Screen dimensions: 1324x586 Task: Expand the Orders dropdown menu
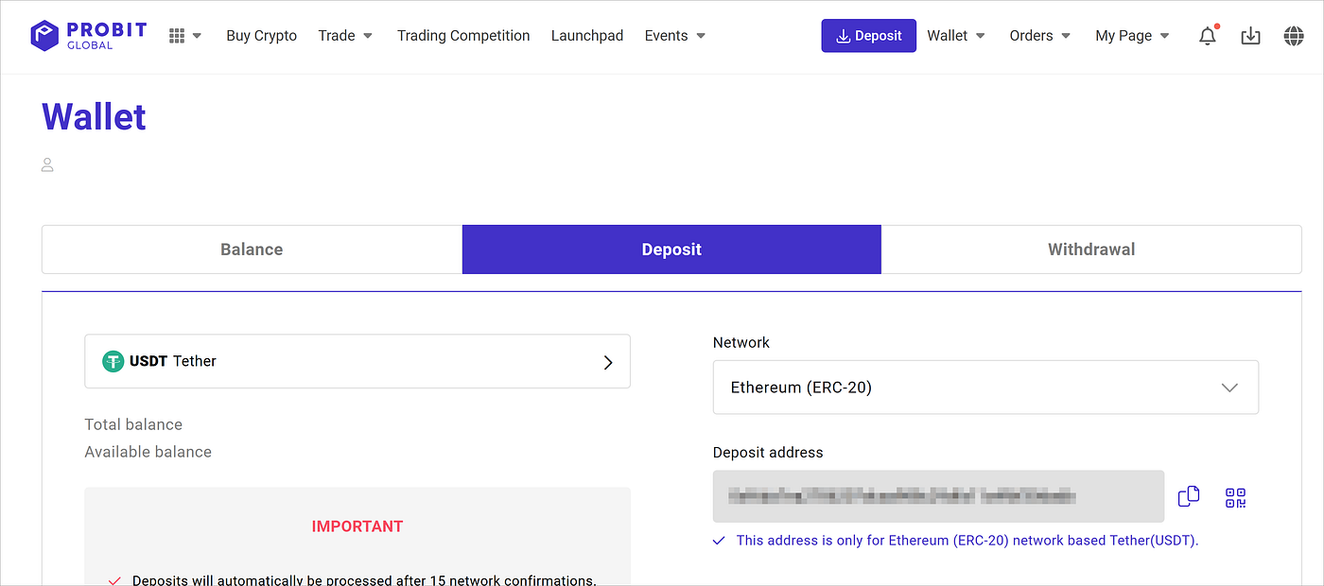[1040, 36]
